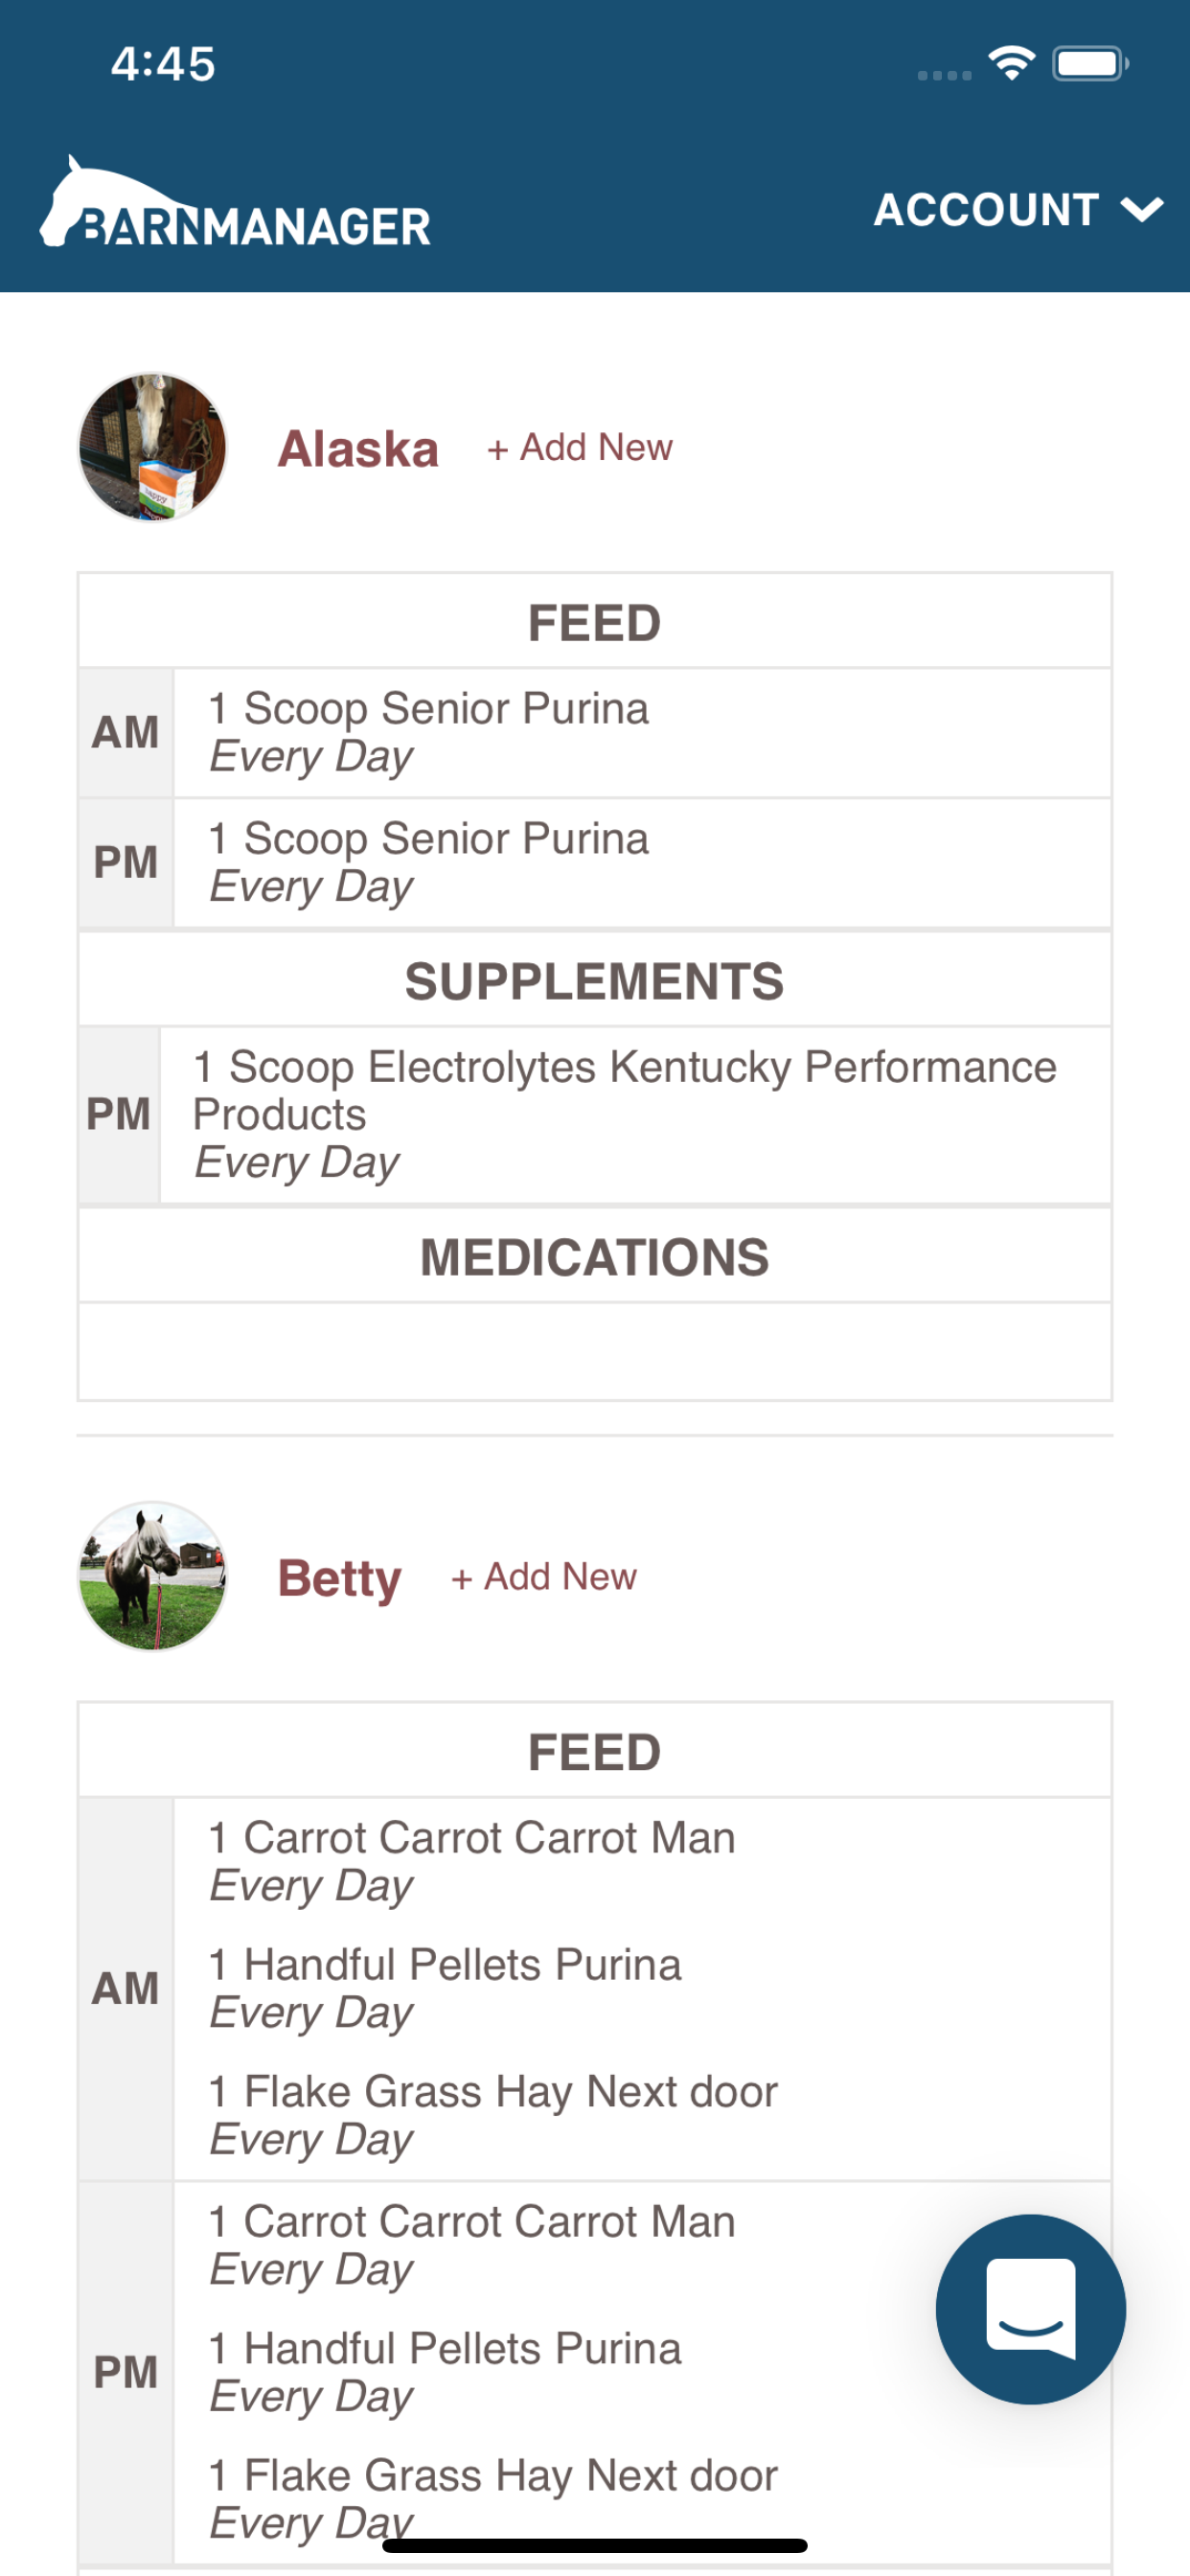Select Electrolytes Kentucky Performance supplement entry
Image resolution: width=1190 pixels, height=2576 pixels.
(x=635, y=1114)
